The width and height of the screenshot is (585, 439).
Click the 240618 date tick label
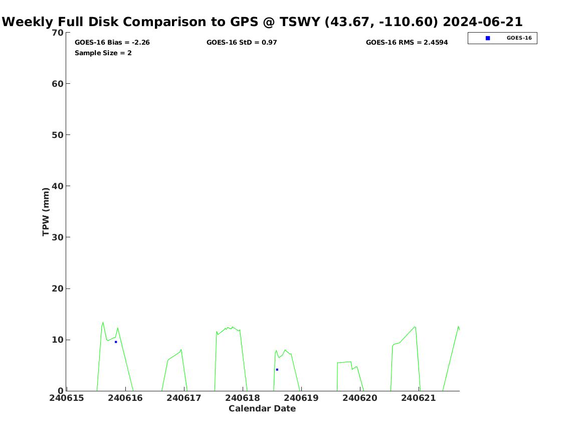[x=243, y=398]
